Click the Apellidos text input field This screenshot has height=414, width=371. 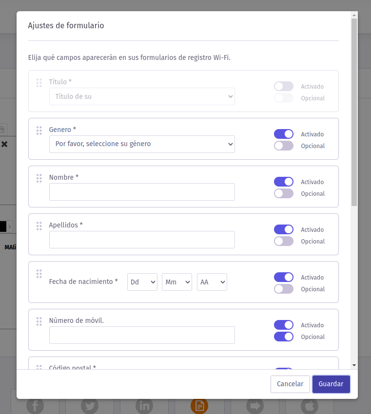pyautogui.click(x=142, y=240)
